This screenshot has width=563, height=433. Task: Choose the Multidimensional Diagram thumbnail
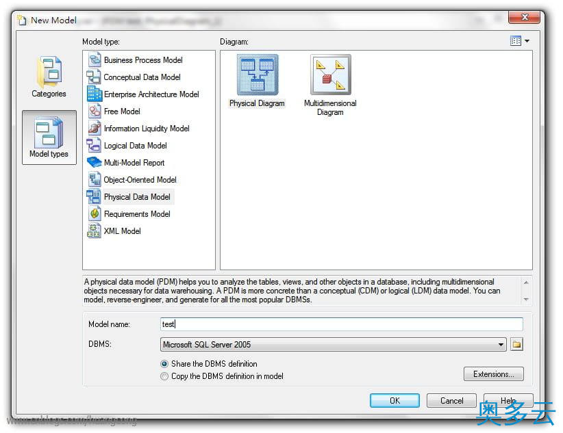(x=330, y=75)
